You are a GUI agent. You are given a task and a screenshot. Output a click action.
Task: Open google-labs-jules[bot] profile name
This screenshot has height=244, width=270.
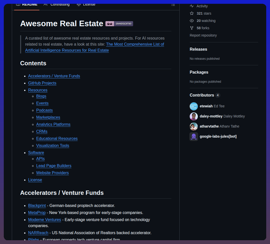tap(218, 137)
